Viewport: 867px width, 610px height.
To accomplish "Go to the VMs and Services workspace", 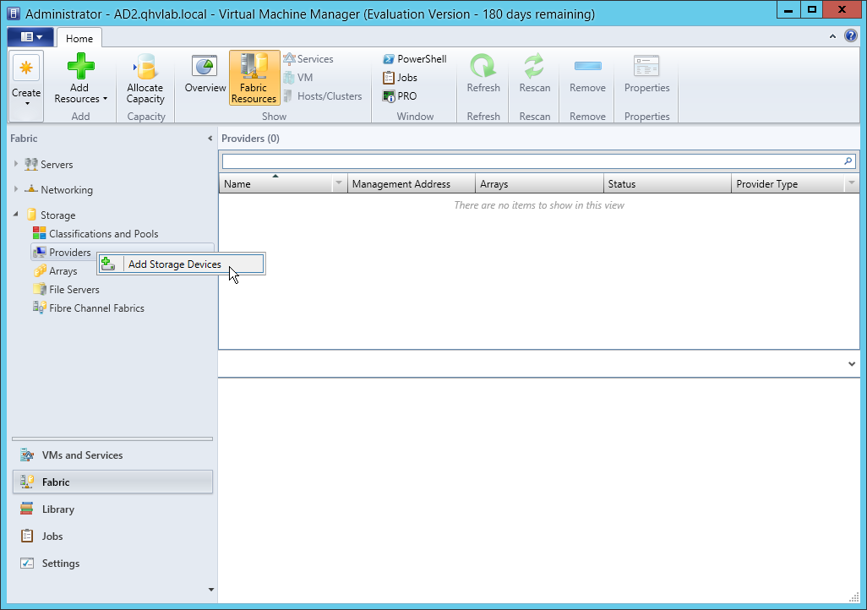I will click(x=82, y=455).
